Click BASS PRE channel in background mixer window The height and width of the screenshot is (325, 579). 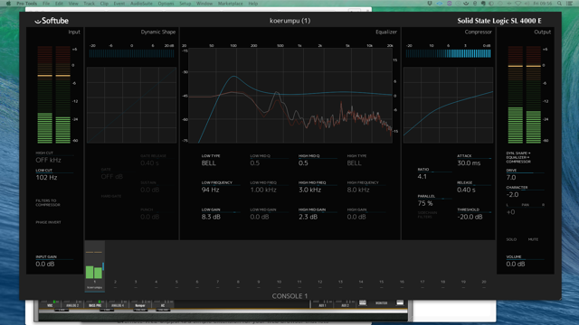click(95, 305)
